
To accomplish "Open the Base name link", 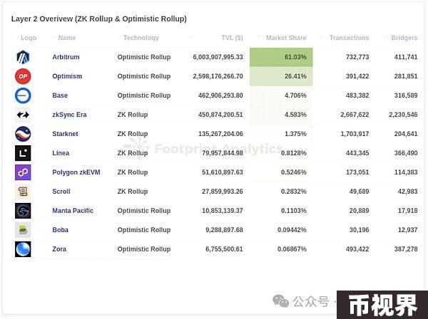I will 60,95.
